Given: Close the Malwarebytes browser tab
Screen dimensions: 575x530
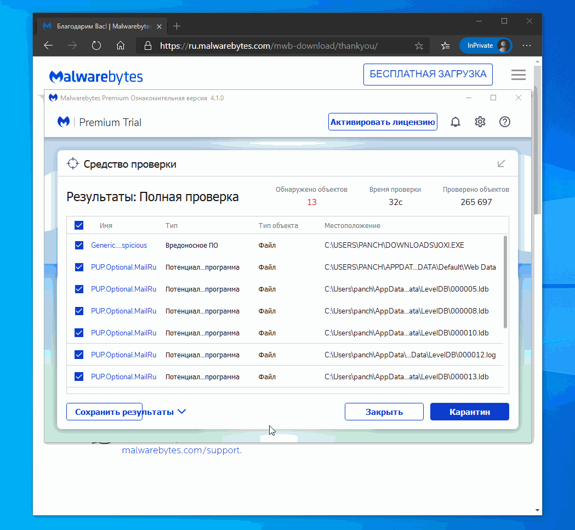Looking at the screenshot, I should [159, 26].
